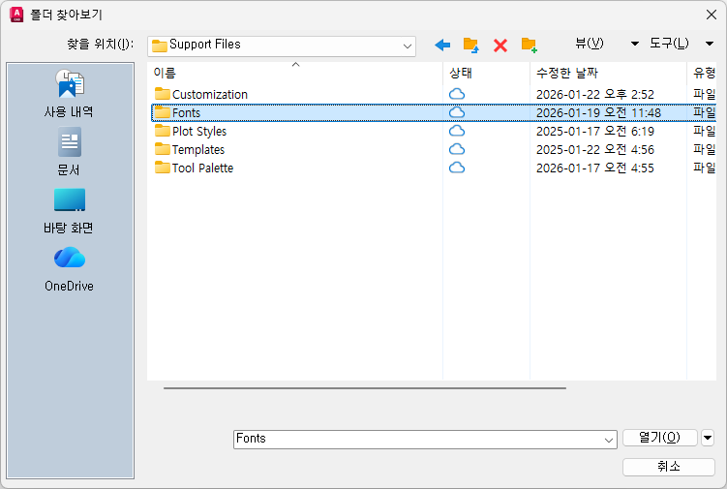Expand the arrow next to 열기(O) button
This screenshot has height=489, width=727.
click(708, 438)
